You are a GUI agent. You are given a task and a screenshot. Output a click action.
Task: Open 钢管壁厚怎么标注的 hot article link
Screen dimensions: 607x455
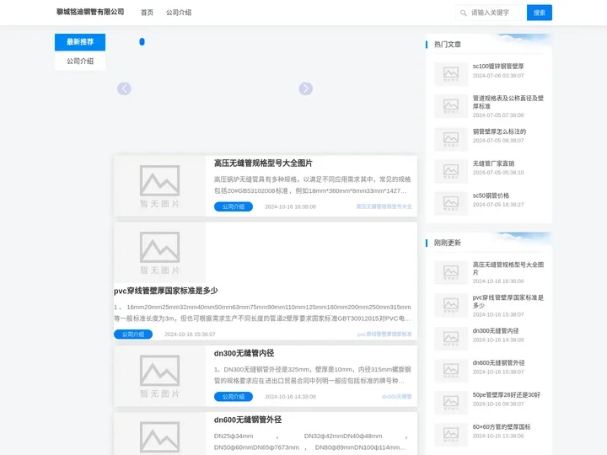[499, 131]
